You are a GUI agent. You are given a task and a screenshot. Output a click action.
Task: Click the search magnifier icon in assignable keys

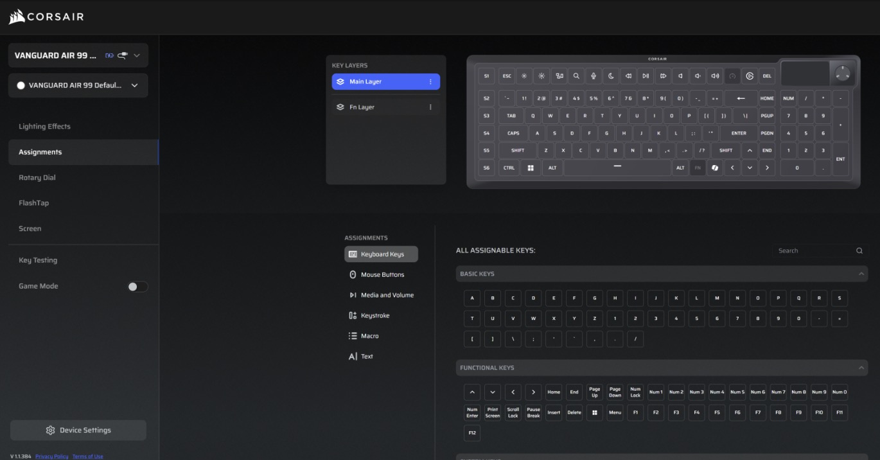pyautogui.click(x=859, y=251)
